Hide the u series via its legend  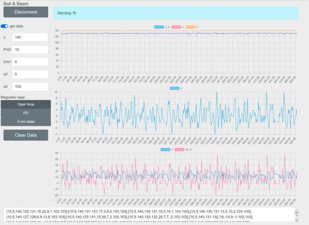click(x=175, y=88)
